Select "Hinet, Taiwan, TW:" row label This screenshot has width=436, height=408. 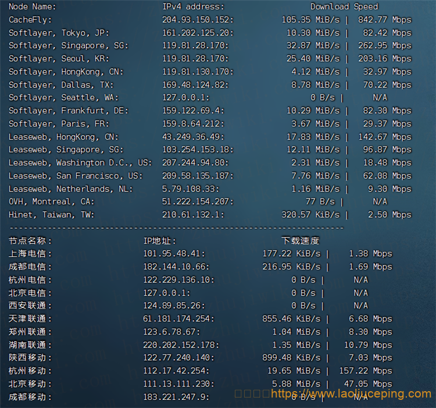coord(52,215)
